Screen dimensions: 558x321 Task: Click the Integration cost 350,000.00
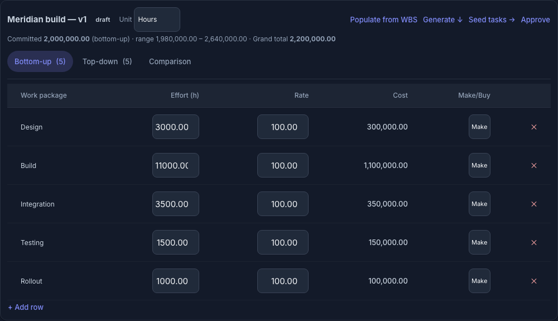pos(387,204)
